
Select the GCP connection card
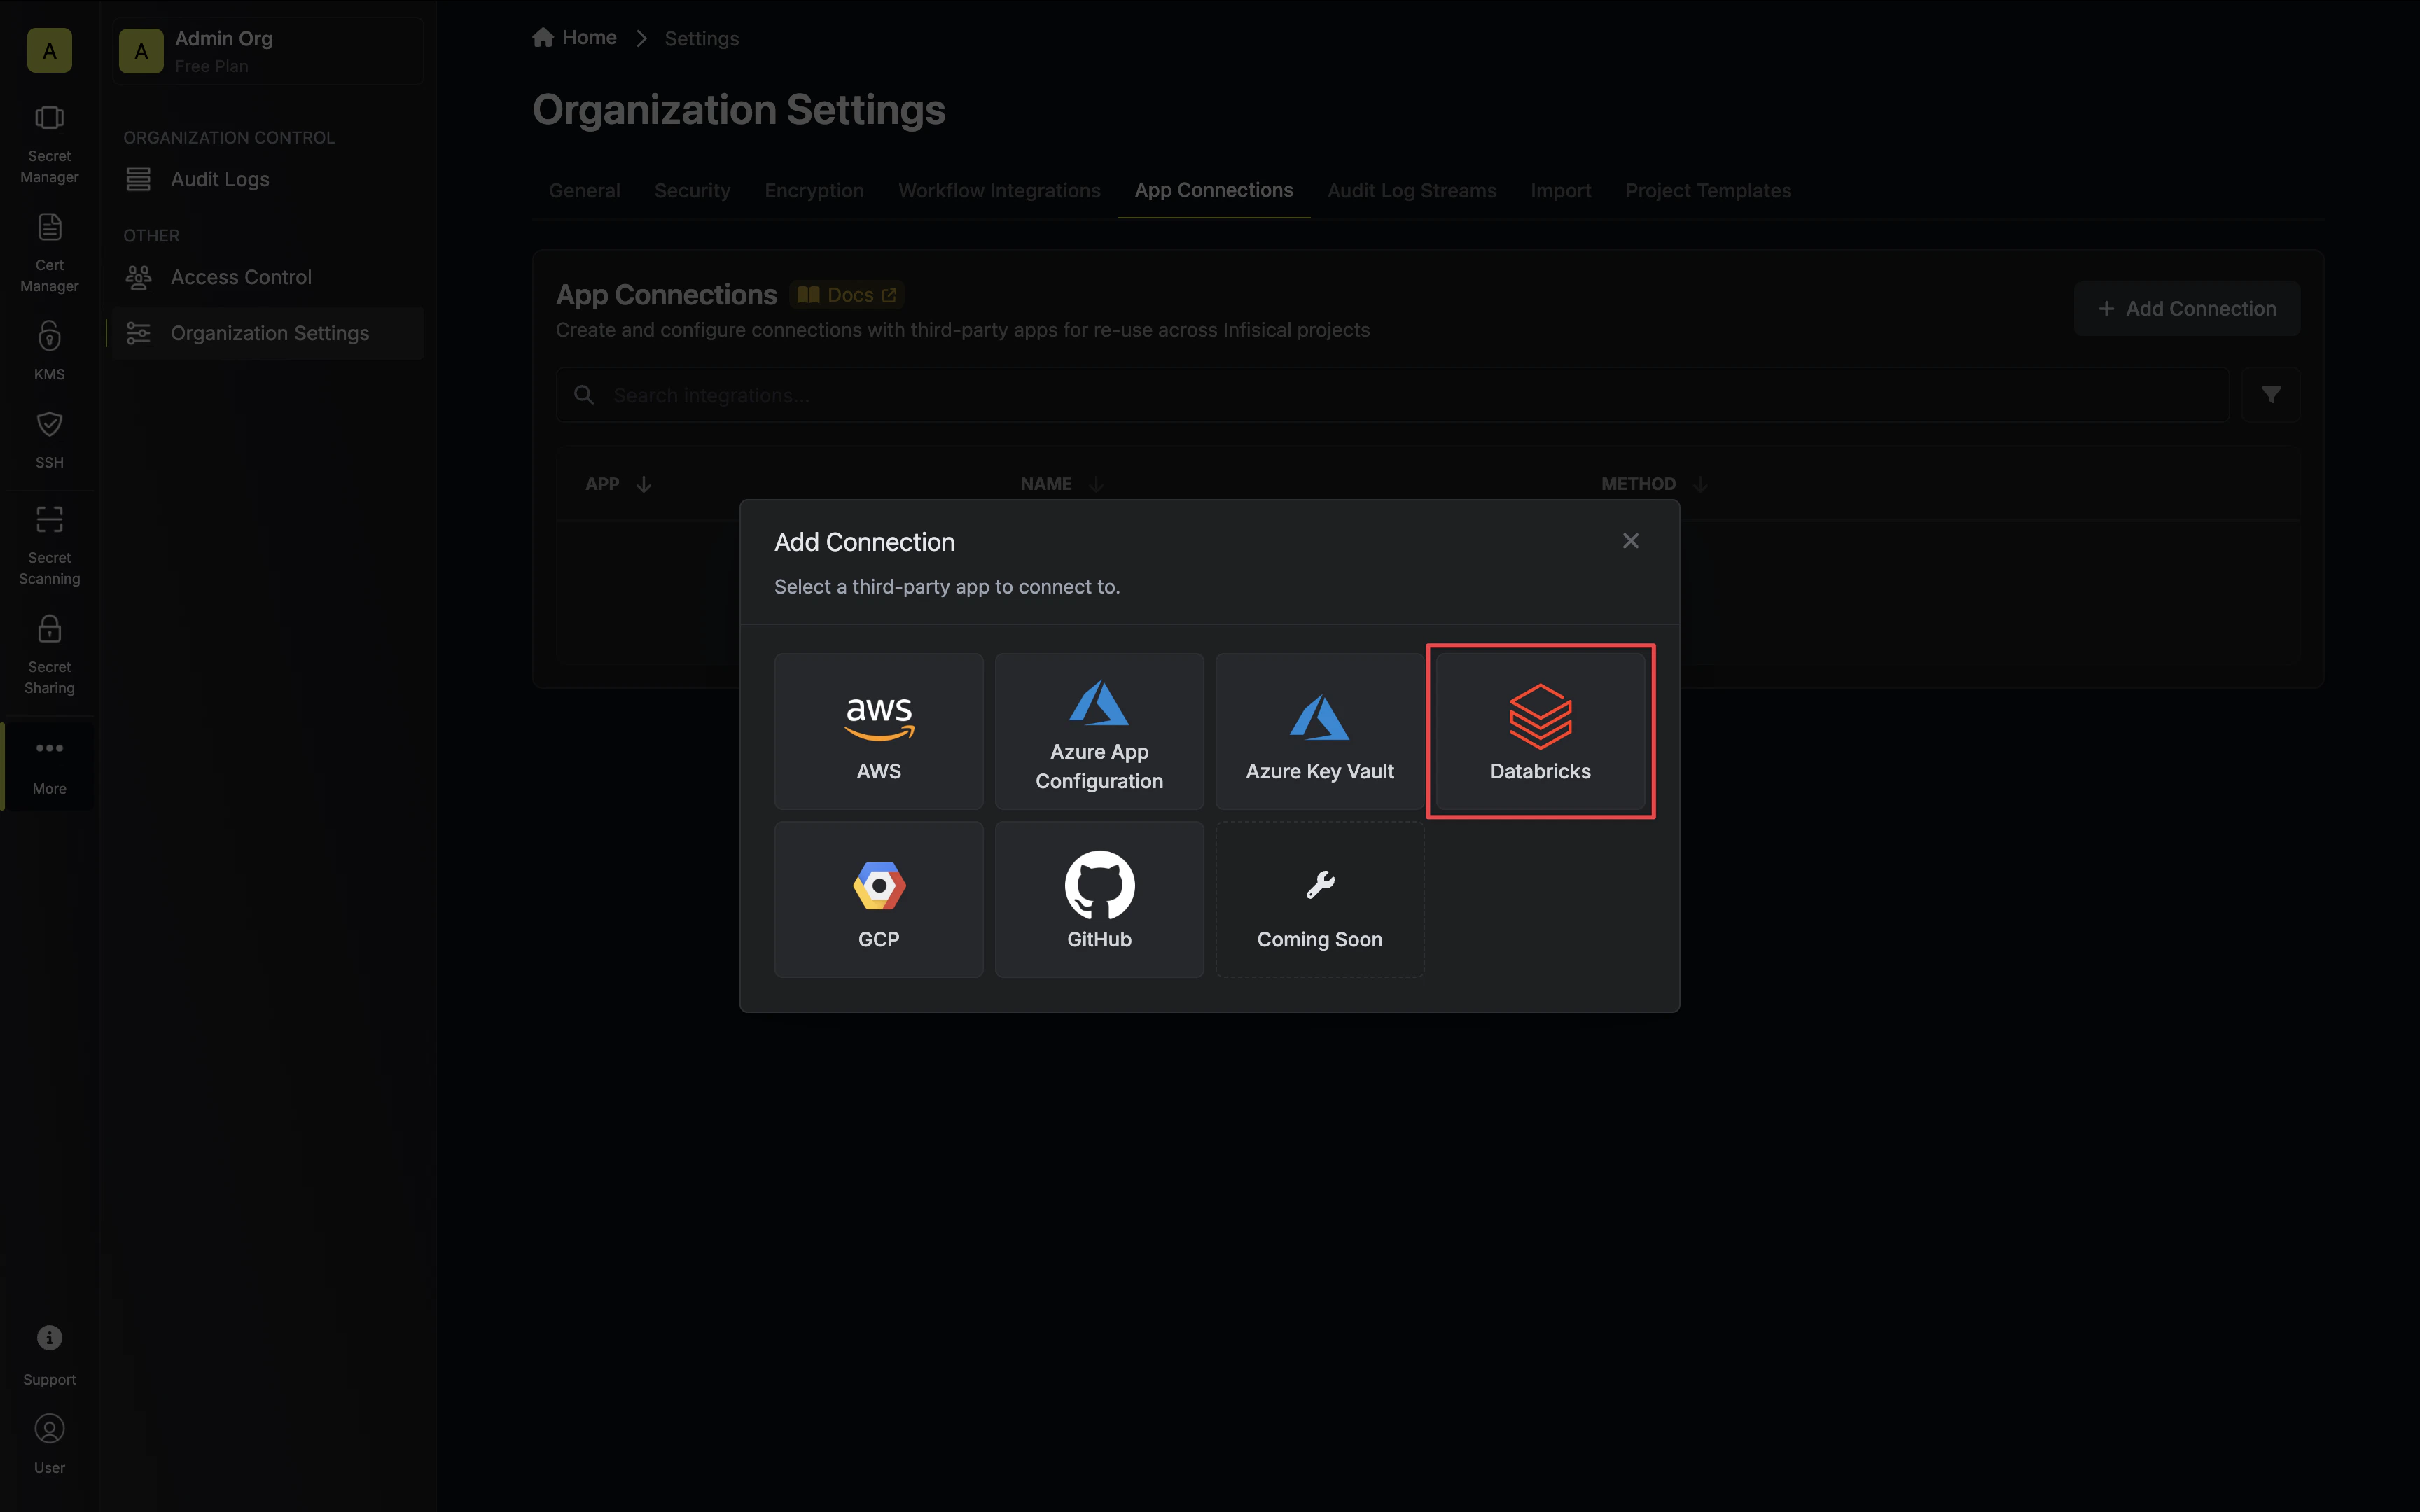click(x=878, y=899)
